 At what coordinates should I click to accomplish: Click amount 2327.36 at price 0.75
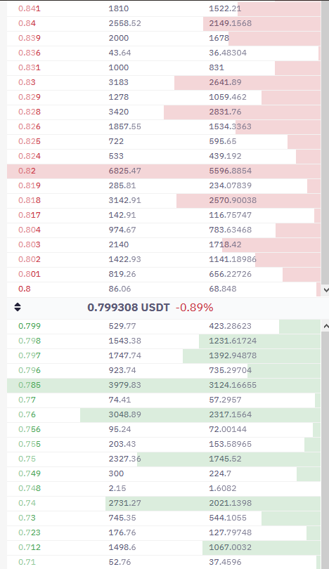[x=124, y=459]
